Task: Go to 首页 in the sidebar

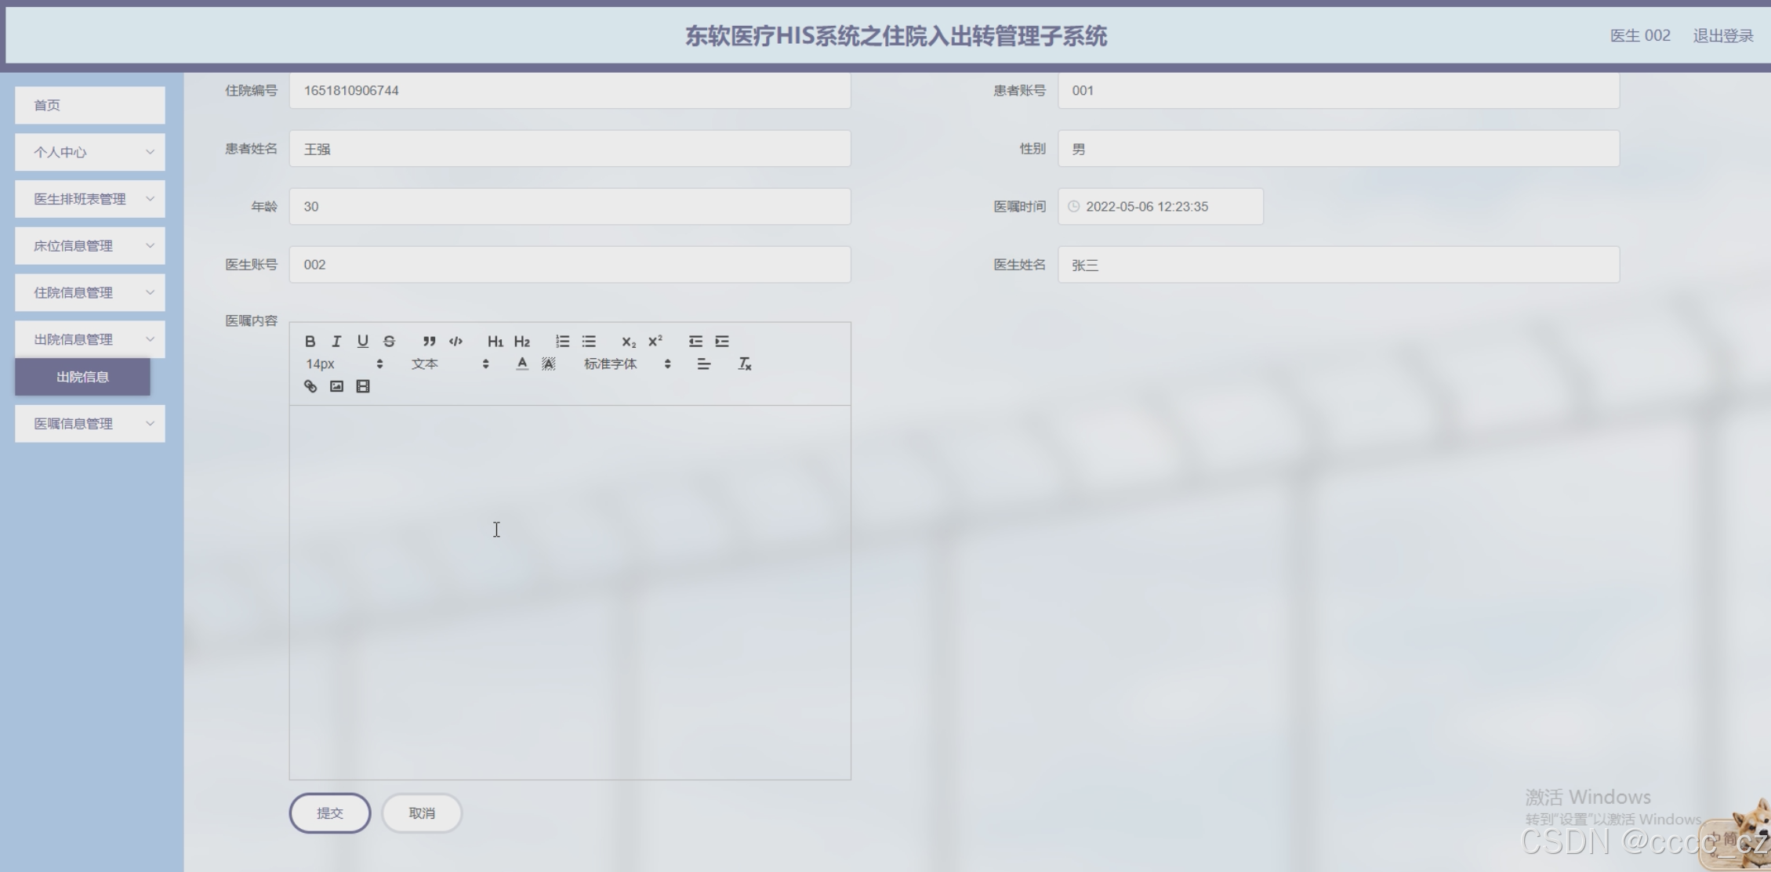Action: (x=90, y=105)
